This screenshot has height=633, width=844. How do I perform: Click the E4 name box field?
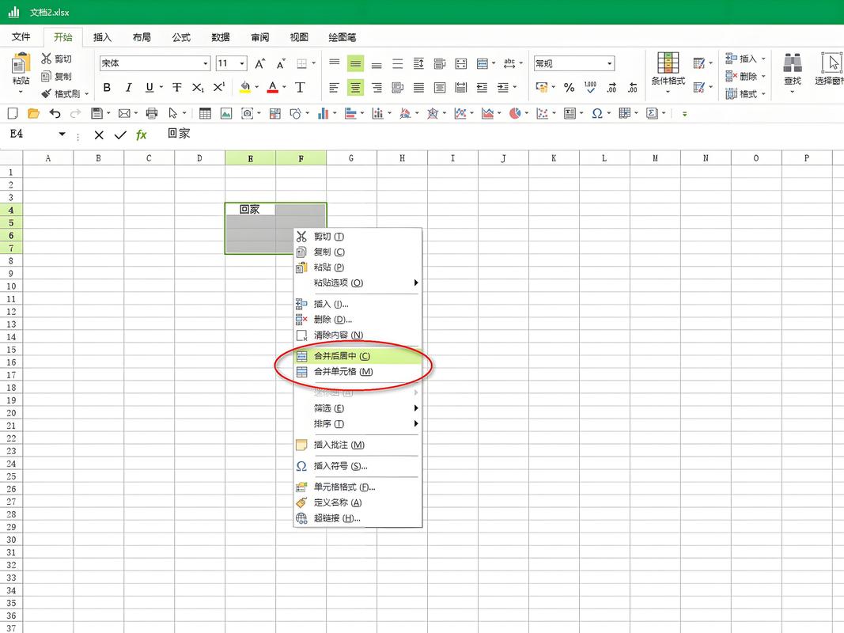(32, 135)
